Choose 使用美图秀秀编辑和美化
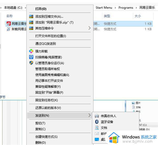Image resolution: width=158 pixels, height=145 pixels. 52,75
